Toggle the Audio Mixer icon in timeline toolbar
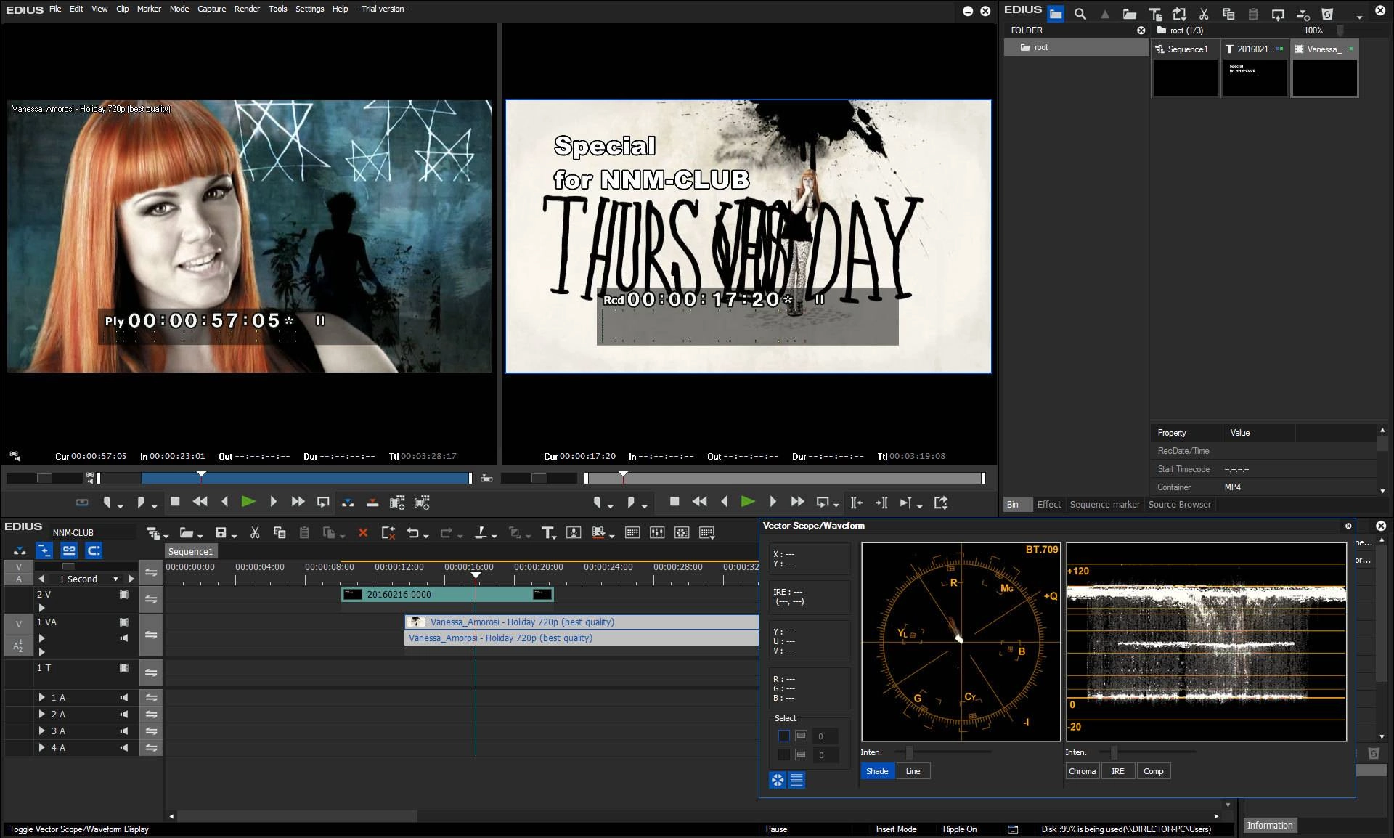 657,532
